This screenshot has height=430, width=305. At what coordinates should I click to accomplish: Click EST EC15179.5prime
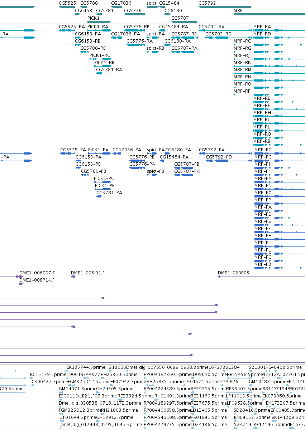[48, 375]
